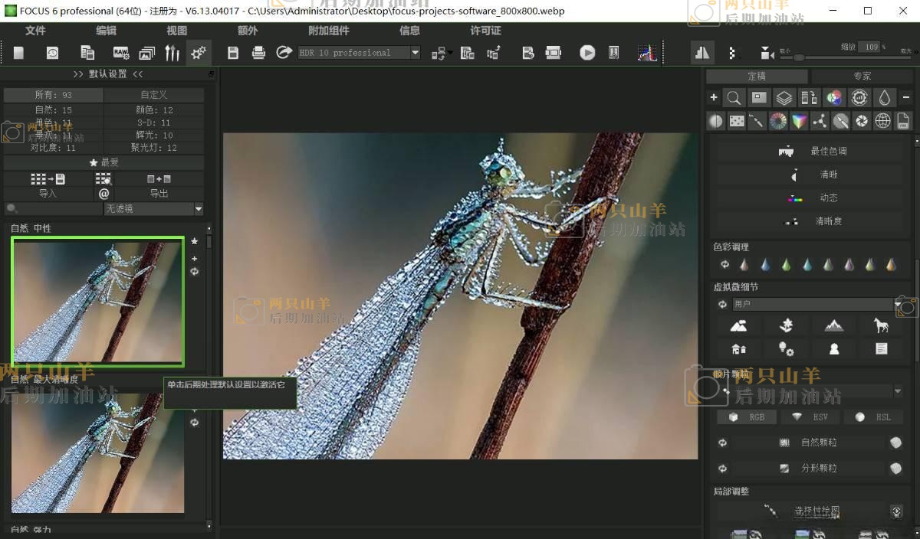Screen dimensions: 920x539
Task: Click the zoom slider handle
Action: click(798, 57)
